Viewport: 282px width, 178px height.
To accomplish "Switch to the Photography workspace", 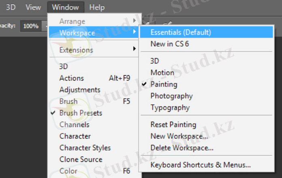I will 171,96.
